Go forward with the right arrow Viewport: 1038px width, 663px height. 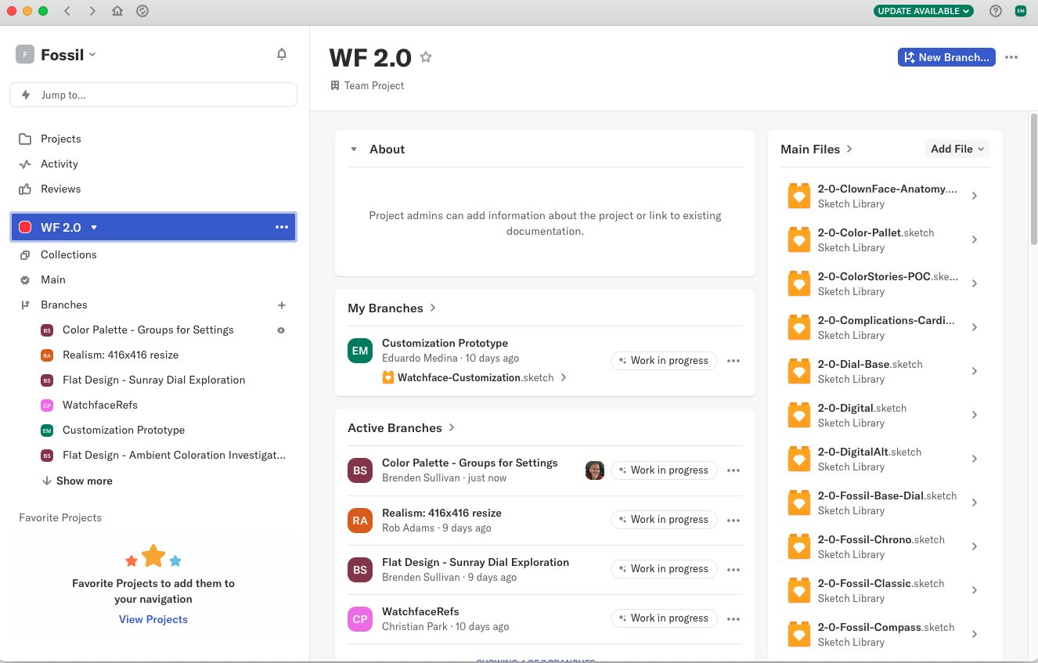tap(92, 11)
